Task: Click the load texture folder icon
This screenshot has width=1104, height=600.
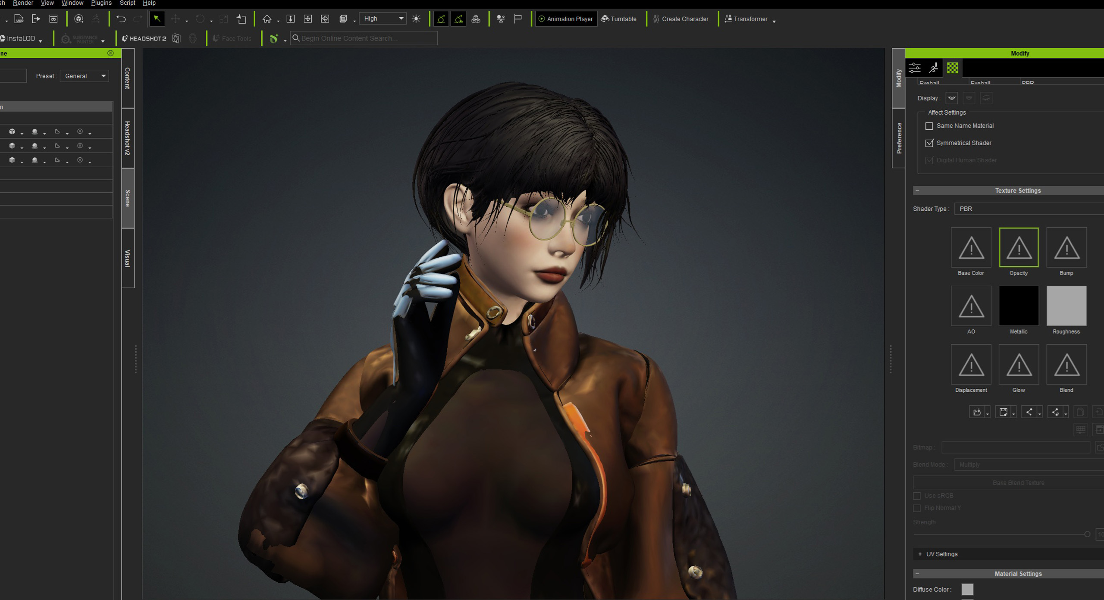Action: click(x=977, y=412)
